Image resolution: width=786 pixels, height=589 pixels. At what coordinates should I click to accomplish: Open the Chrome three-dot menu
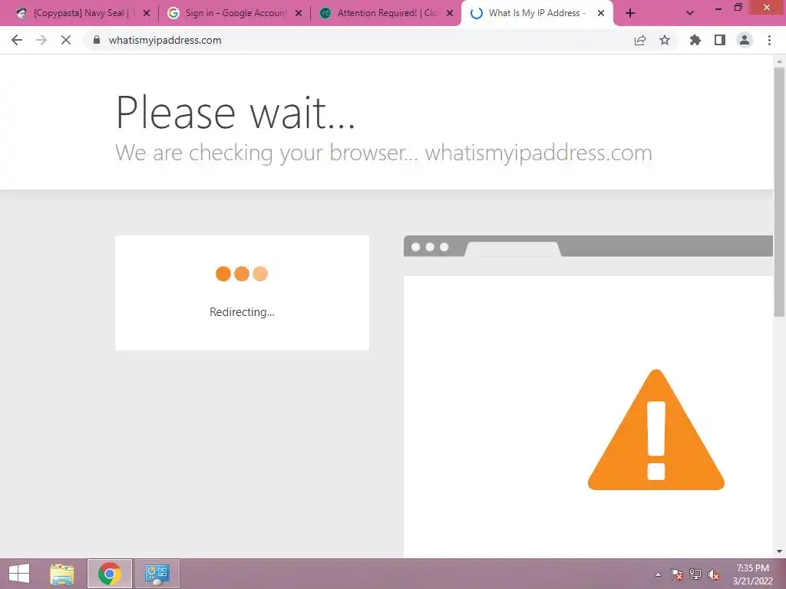(x=769, y=40)
